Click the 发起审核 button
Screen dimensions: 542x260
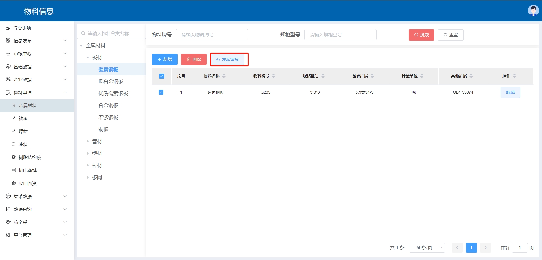coord(228,60)
